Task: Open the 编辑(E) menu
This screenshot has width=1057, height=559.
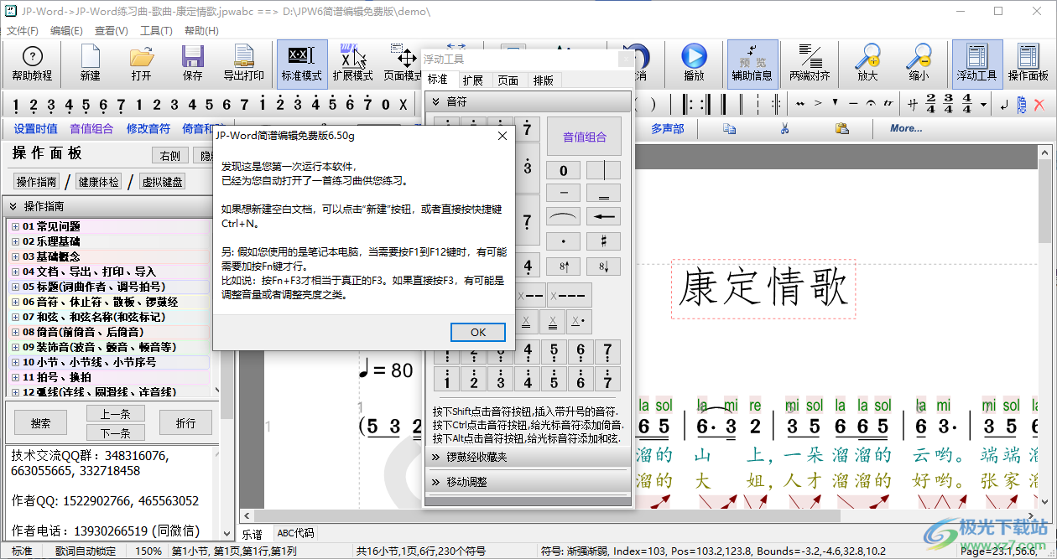Action: (66, 30)
